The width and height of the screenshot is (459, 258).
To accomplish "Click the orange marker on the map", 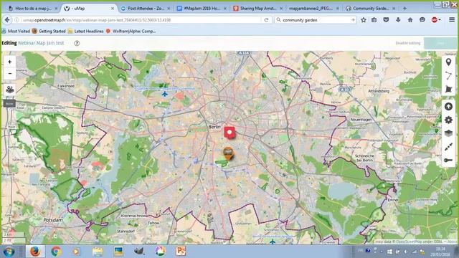I will [x=228, y=153].
